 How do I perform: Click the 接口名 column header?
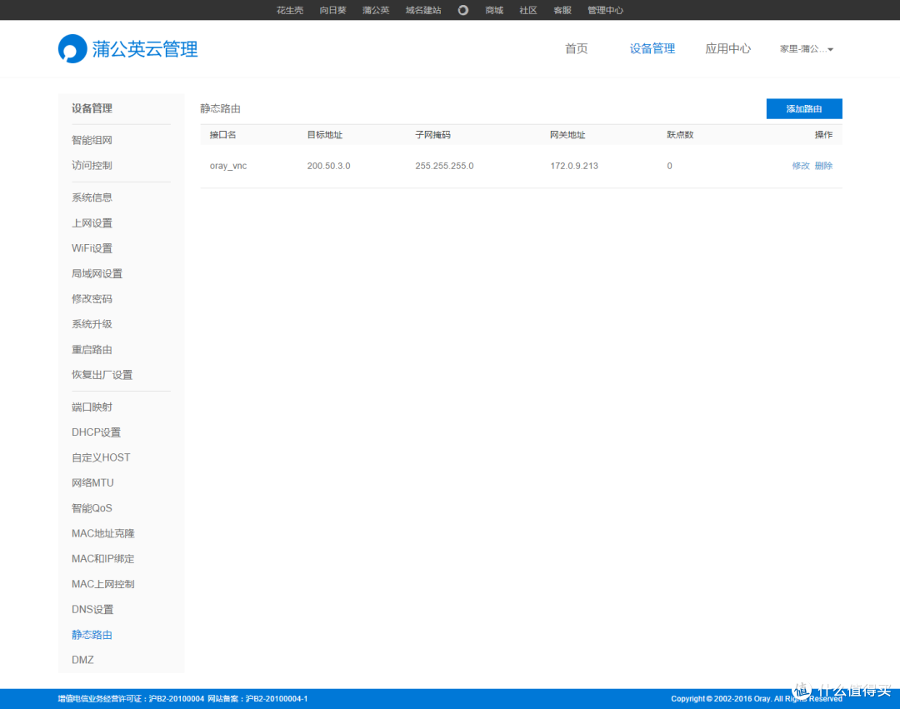click(x=222, y=135)
